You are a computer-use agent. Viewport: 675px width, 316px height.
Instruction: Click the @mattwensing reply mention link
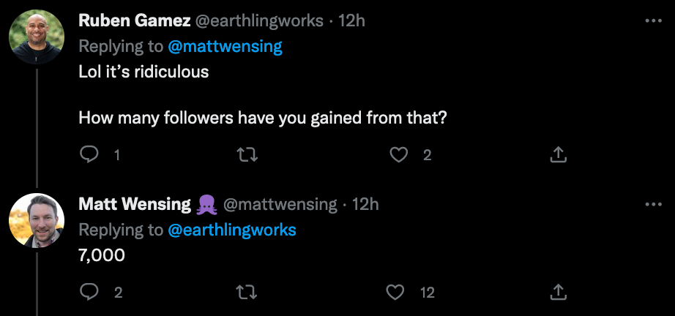pyautogui.click(x=225, y=47)
